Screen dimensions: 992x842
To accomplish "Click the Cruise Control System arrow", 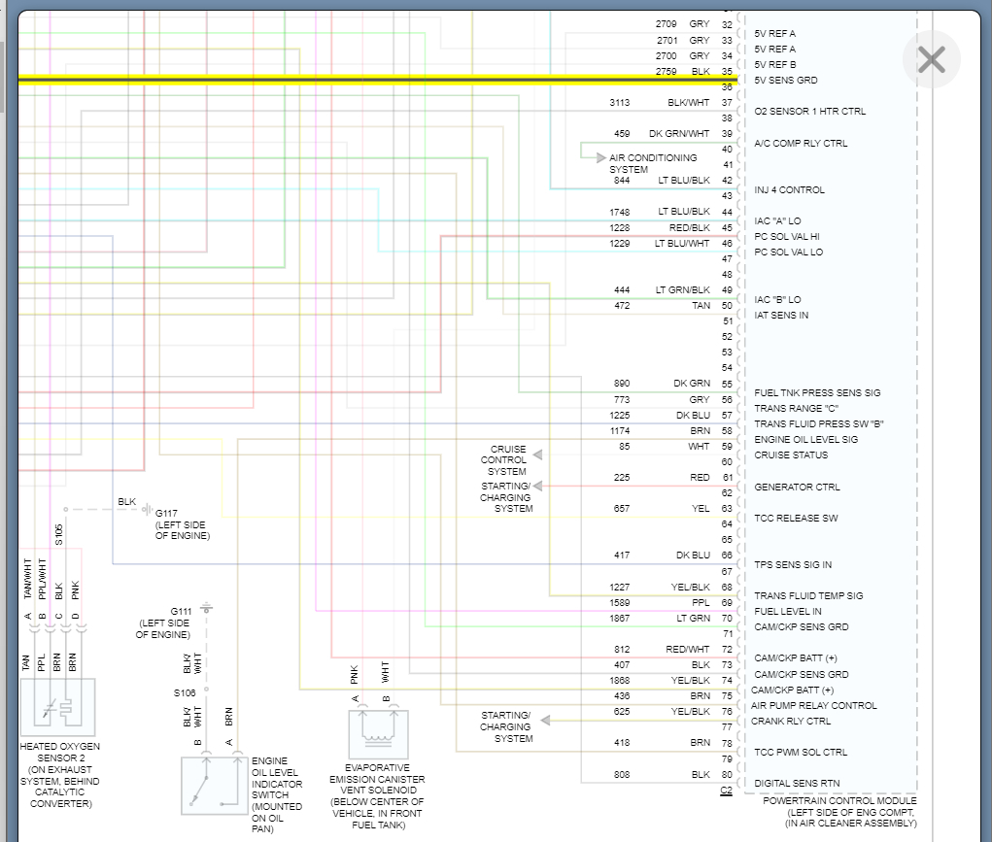I will (537, 455).
